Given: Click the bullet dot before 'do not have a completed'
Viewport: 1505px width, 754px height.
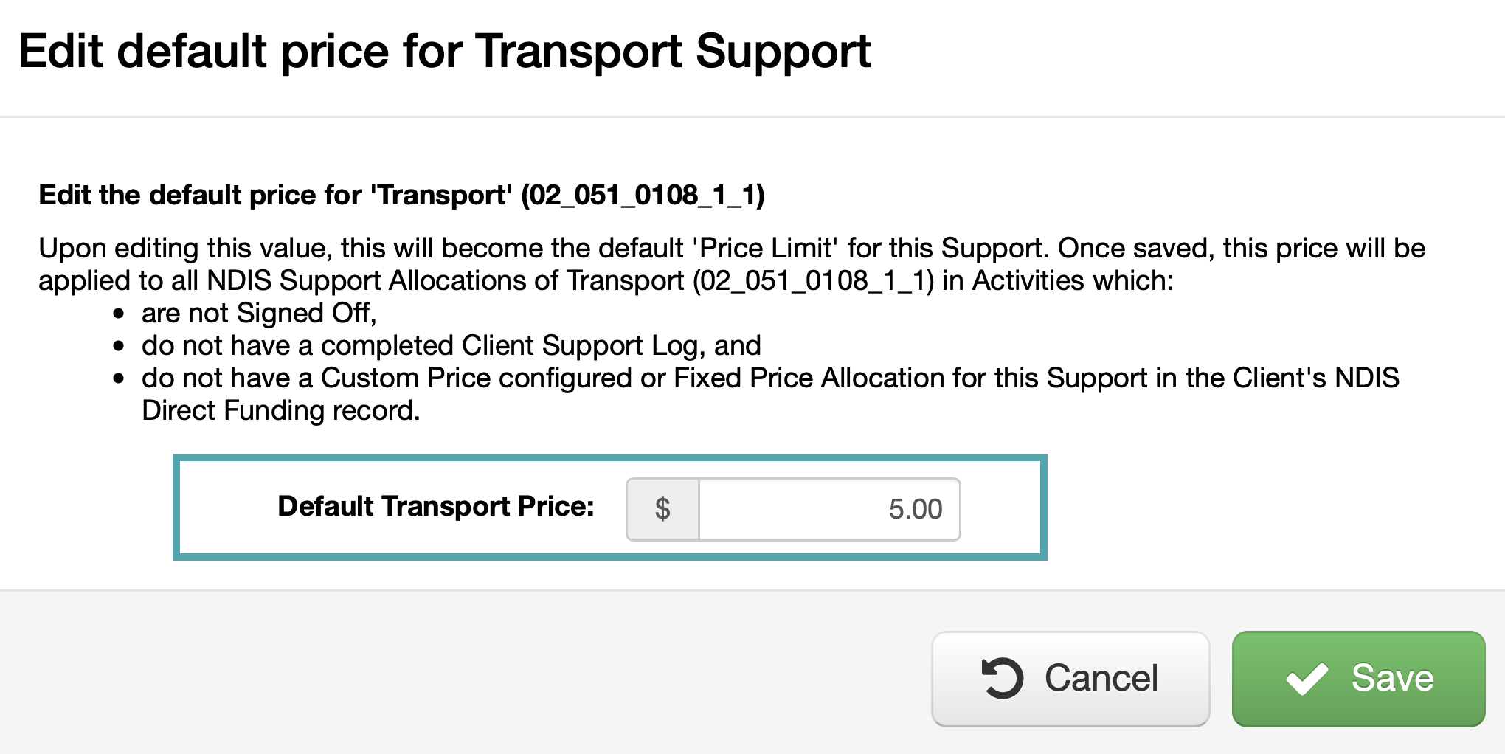Looking at the screenshot, I should click(x=119, y=347).
